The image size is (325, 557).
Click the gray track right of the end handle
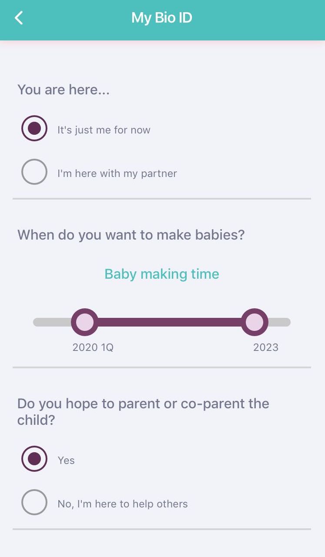280,322
